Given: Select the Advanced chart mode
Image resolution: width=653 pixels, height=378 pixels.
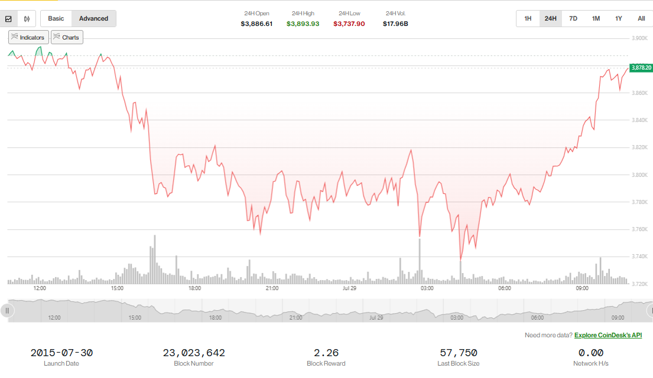Looking at the screenshot, I should [x=94, y=19].
